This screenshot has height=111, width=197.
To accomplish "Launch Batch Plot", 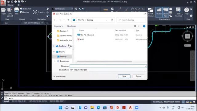I will pos(26,9).
